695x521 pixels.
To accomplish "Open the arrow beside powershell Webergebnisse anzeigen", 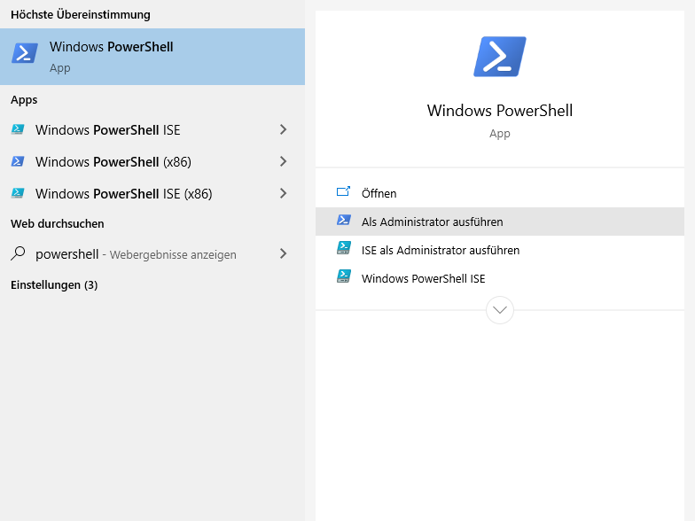I will [284, 253].
